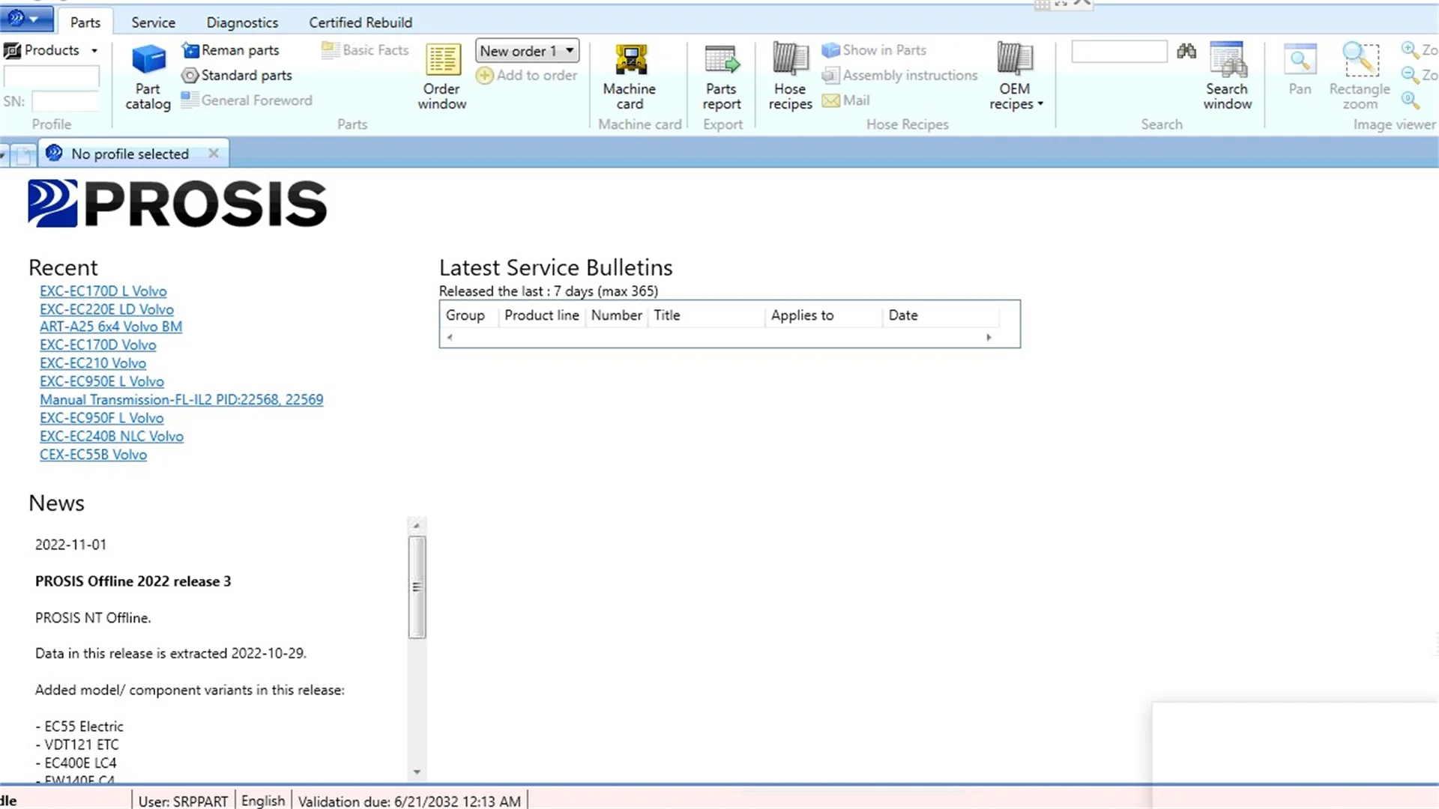1439x809 pixels.
Task: Switch to the Diagnostics tab
Action: tap(242, 22)
